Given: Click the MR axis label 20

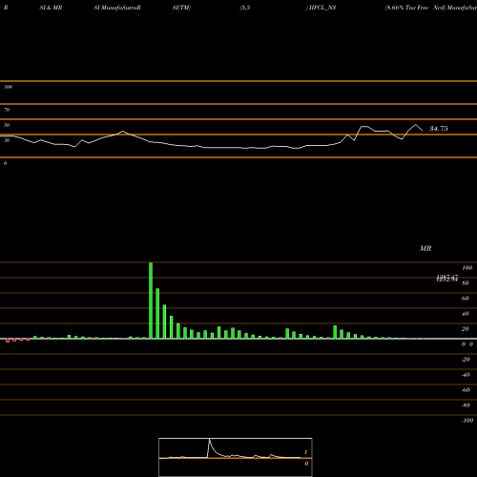Looking at the screenshot, I should pos(466,329).
